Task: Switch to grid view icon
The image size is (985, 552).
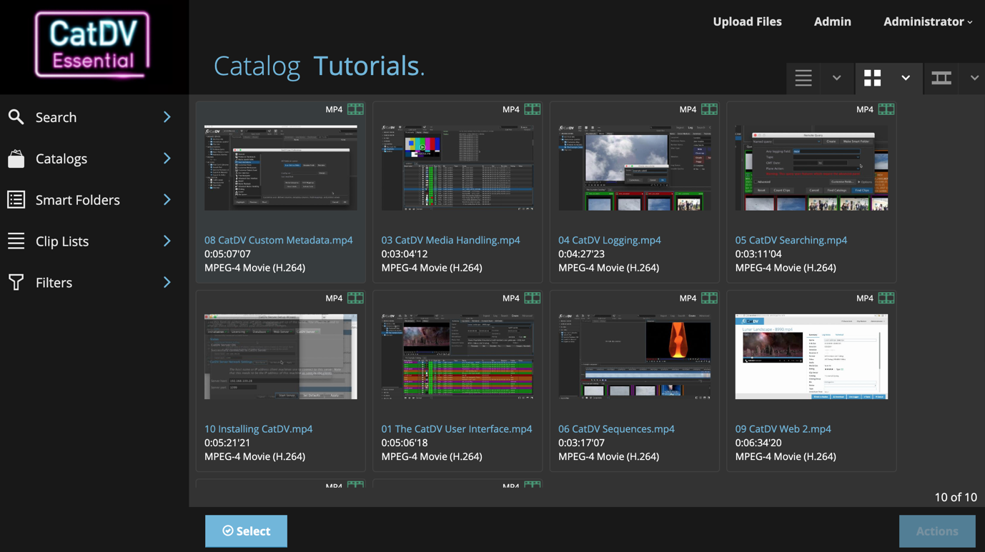Action: (x=872, y=78)
